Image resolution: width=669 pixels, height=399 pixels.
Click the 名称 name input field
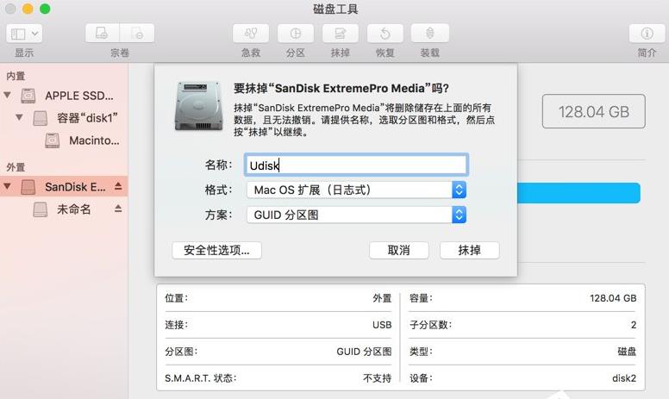click(x=355, y=165)
